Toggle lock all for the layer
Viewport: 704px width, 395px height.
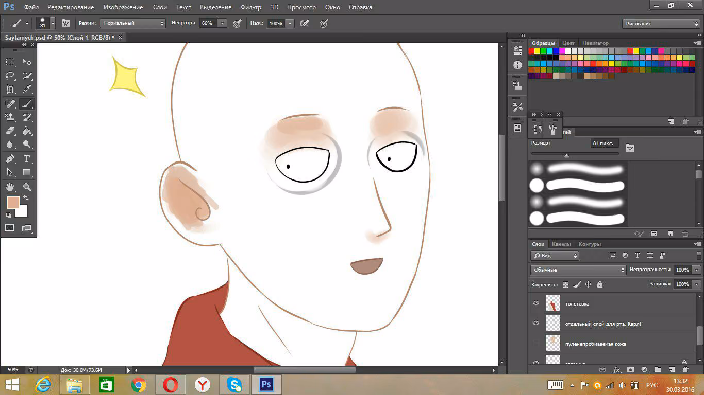click(600, 284)
